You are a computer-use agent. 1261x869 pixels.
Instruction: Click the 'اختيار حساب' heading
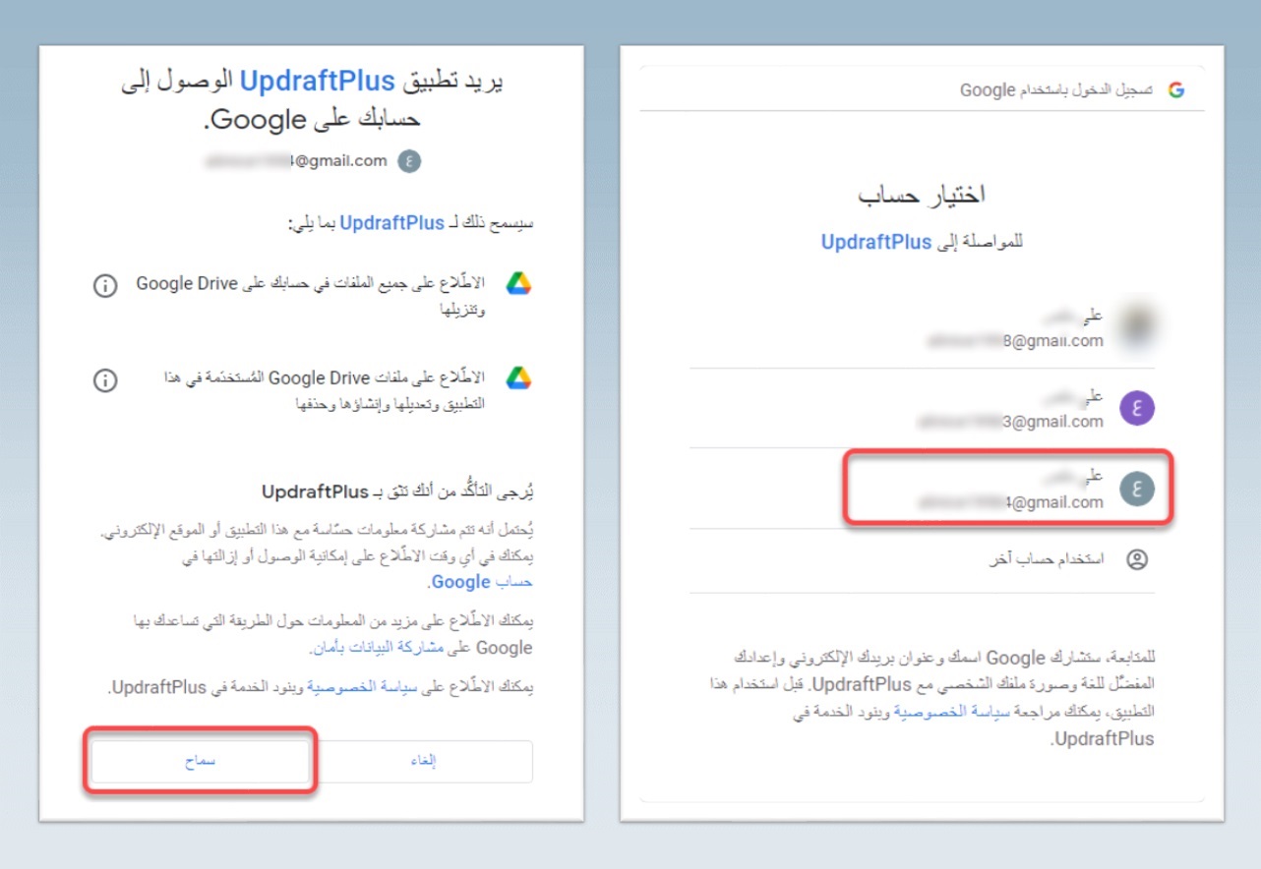tap(922, 195)
